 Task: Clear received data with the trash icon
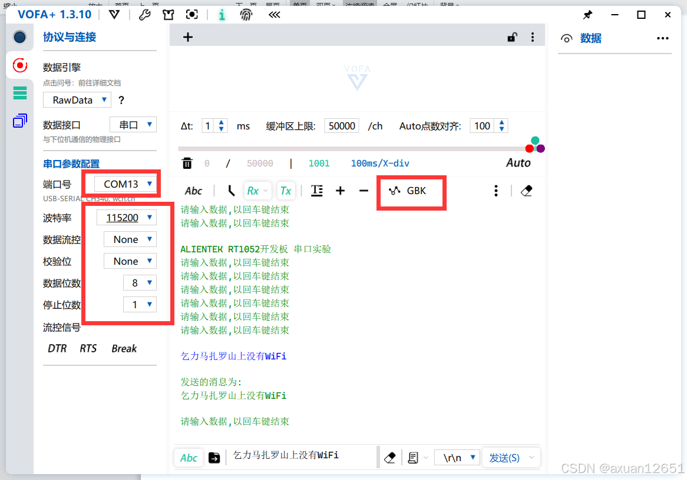(187, 163)
